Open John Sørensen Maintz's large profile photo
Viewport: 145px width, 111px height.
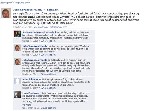[x=6, y=13]
